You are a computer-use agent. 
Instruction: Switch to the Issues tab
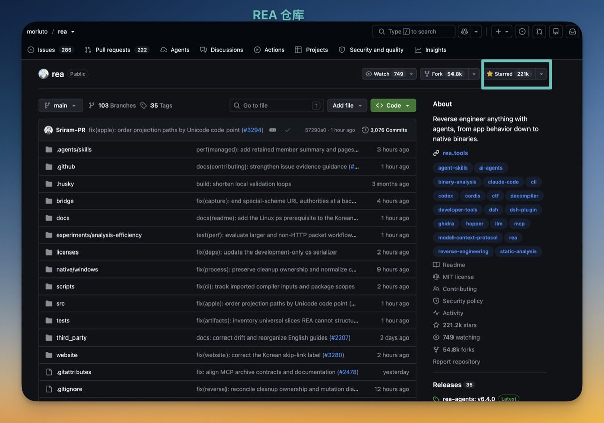pos(50,50)
